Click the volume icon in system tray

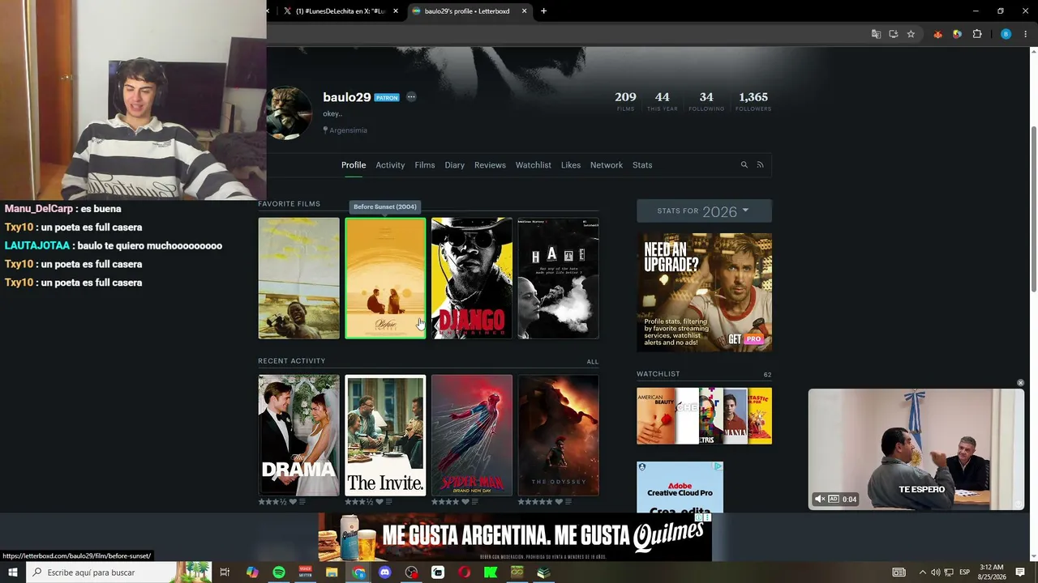click(935, 572)
